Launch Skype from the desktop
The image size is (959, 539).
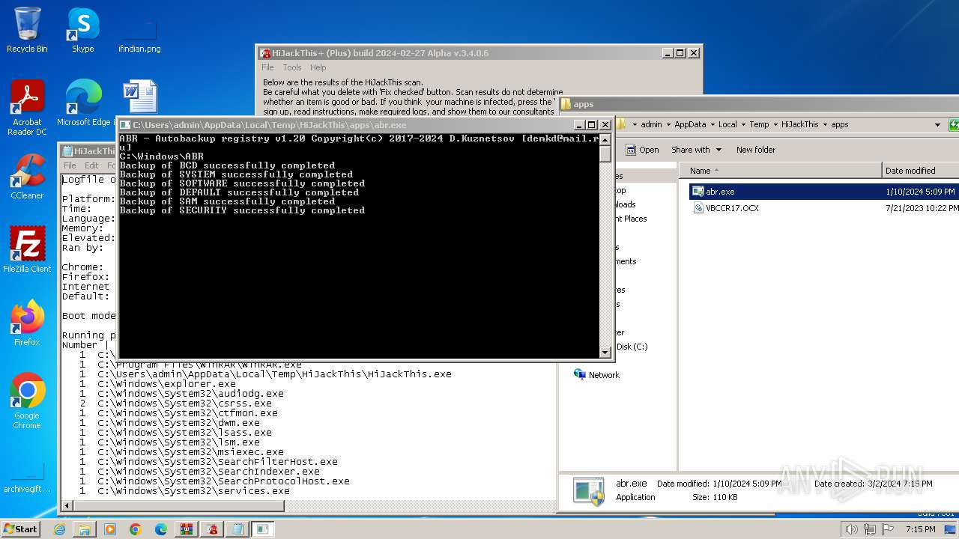pyautogui.click(x=83, y=30)
